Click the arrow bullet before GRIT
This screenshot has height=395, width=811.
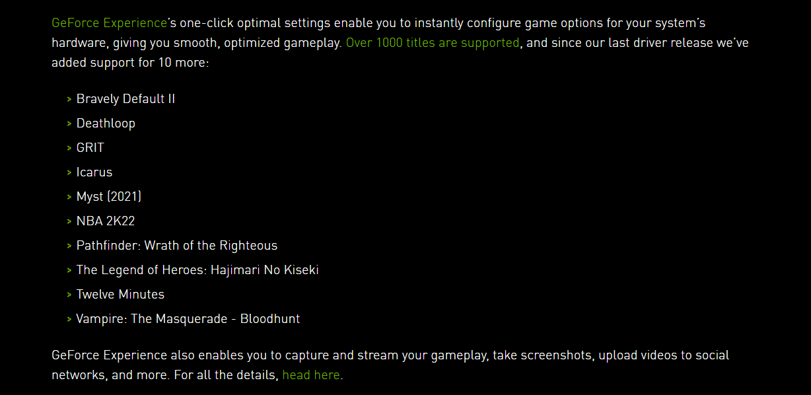69,148
